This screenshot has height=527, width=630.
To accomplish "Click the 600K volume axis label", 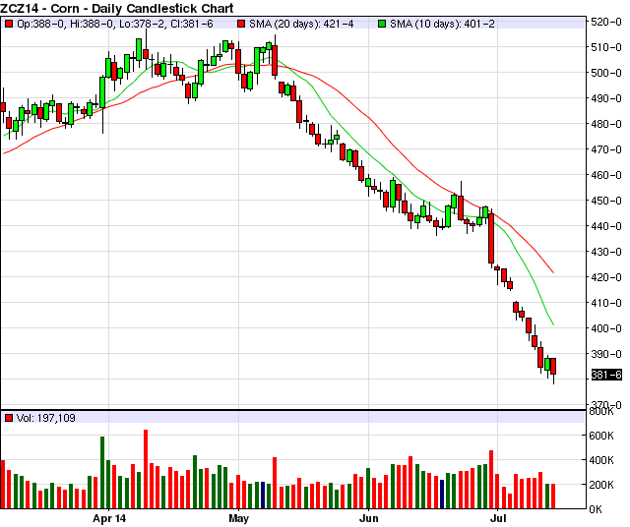I will (x=601, y=436).
